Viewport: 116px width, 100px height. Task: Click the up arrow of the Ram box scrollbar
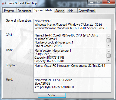[109, 51]
